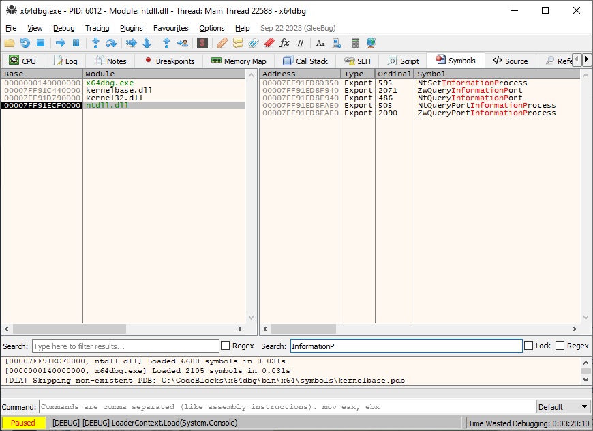The width and height of the screenshot is (593, 431).
Task: Restart debugging with the blue restart icon
Action: pos(25,43)
